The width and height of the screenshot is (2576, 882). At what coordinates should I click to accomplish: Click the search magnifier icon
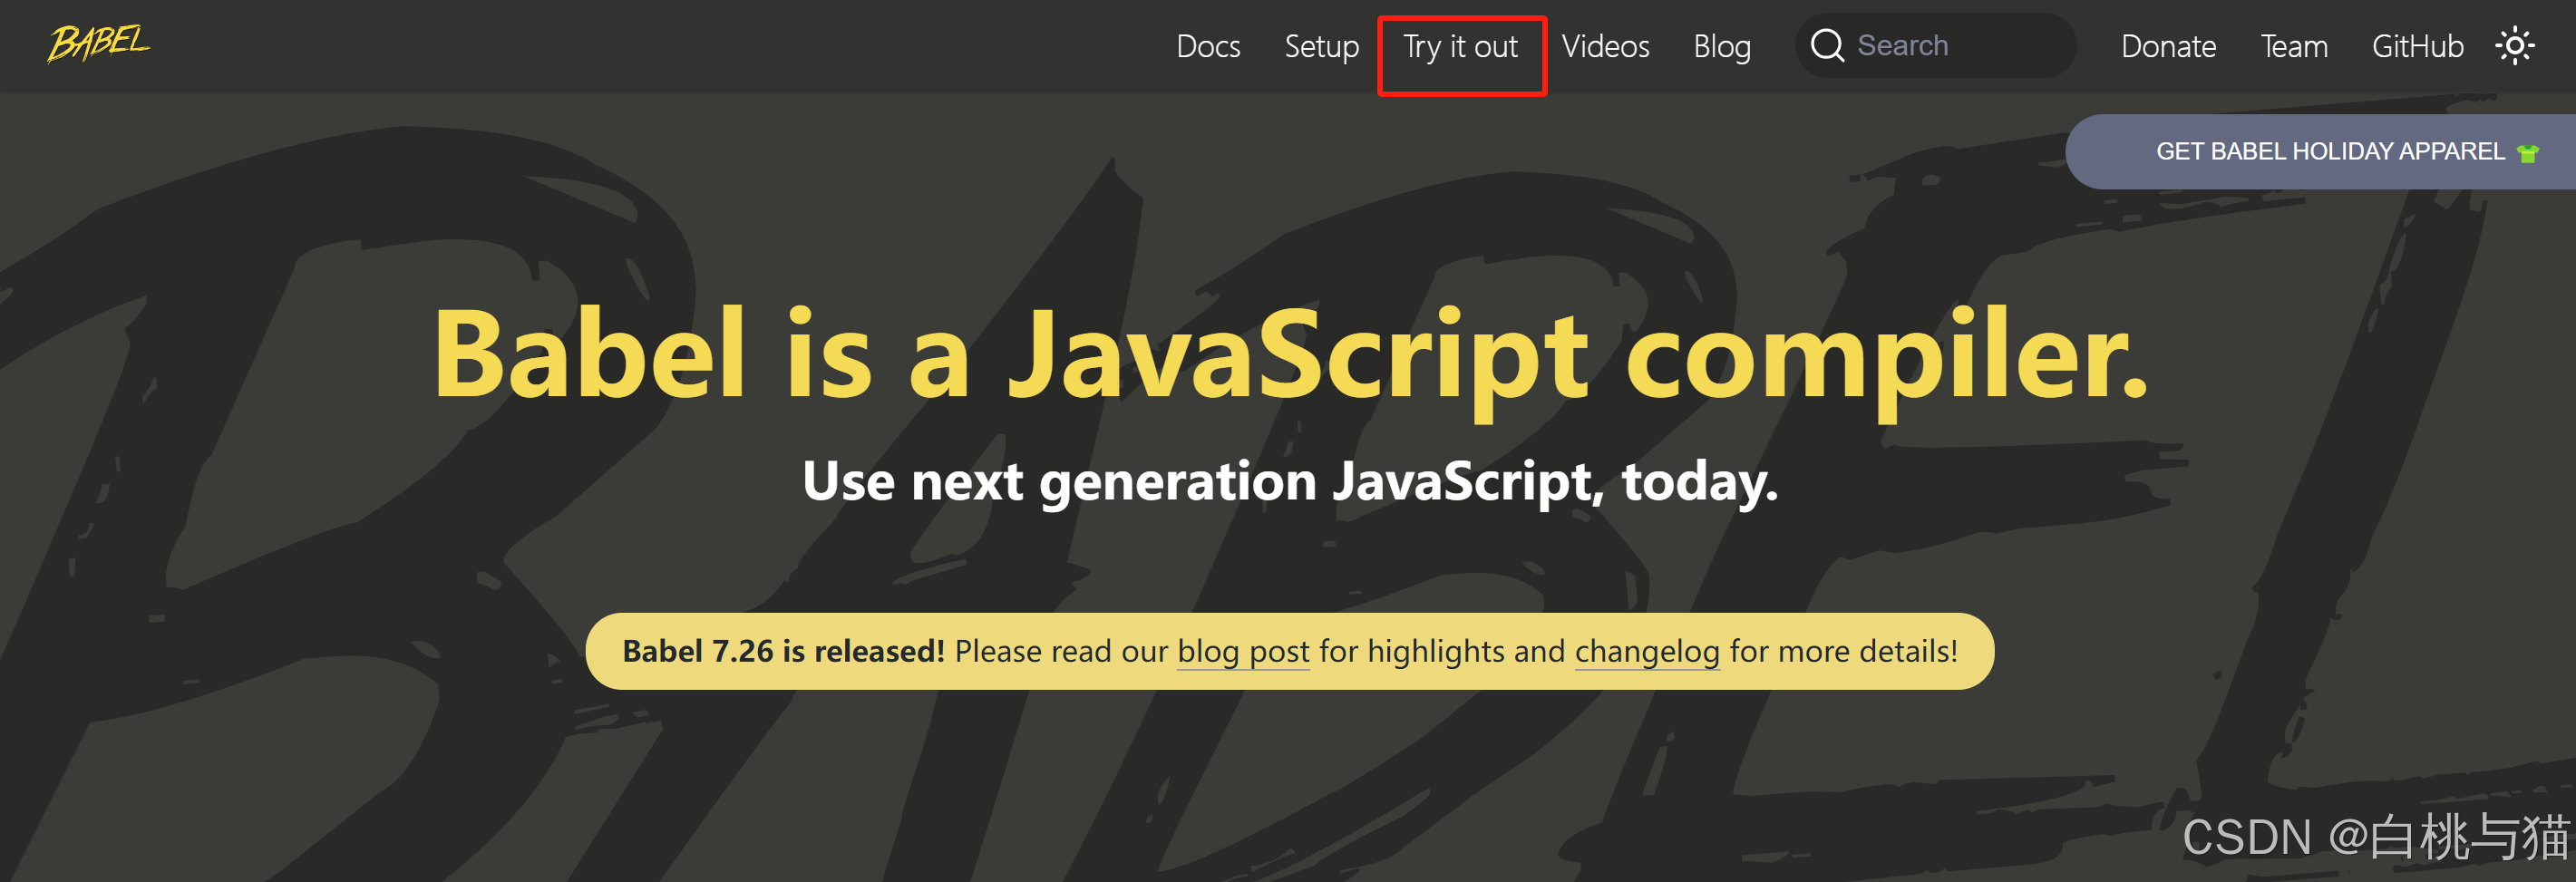(1827, 46)
